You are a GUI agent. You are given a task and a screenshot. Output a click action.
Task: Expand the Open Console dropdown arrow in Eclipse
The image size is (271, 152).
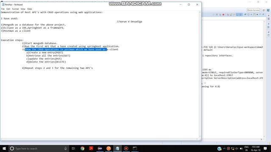(x=257, y=15)
